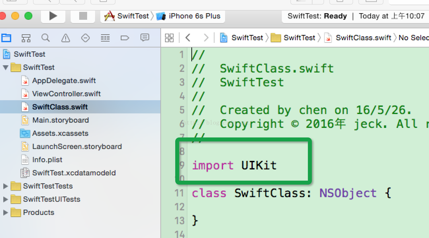The height and width of the screenshot is (238, 429).
Task: Open the related items grid icon in editor
Action: [x=169, y=38]
